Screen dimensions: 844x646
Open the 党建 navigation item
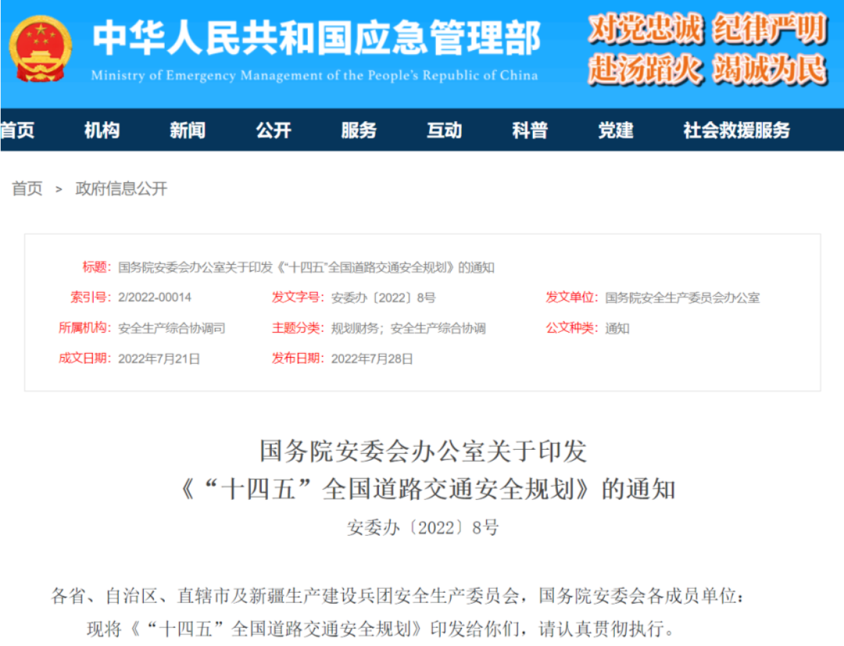pos(616,130)
